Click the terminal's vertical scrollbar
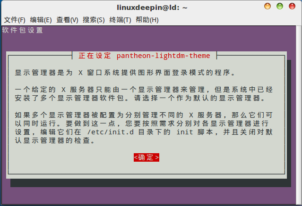The height and width of the screenshot is (206, 302). (x=299, y=115)
